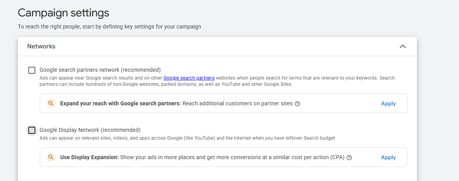The width and height of the screenshot is (459, 181).
Task: Click search icon in search partners suggestion
Action: pyautogui.click(x=51, y=103)
